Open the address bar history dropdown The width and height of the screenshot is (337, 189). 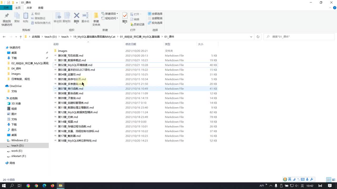(x=251, y=37)
